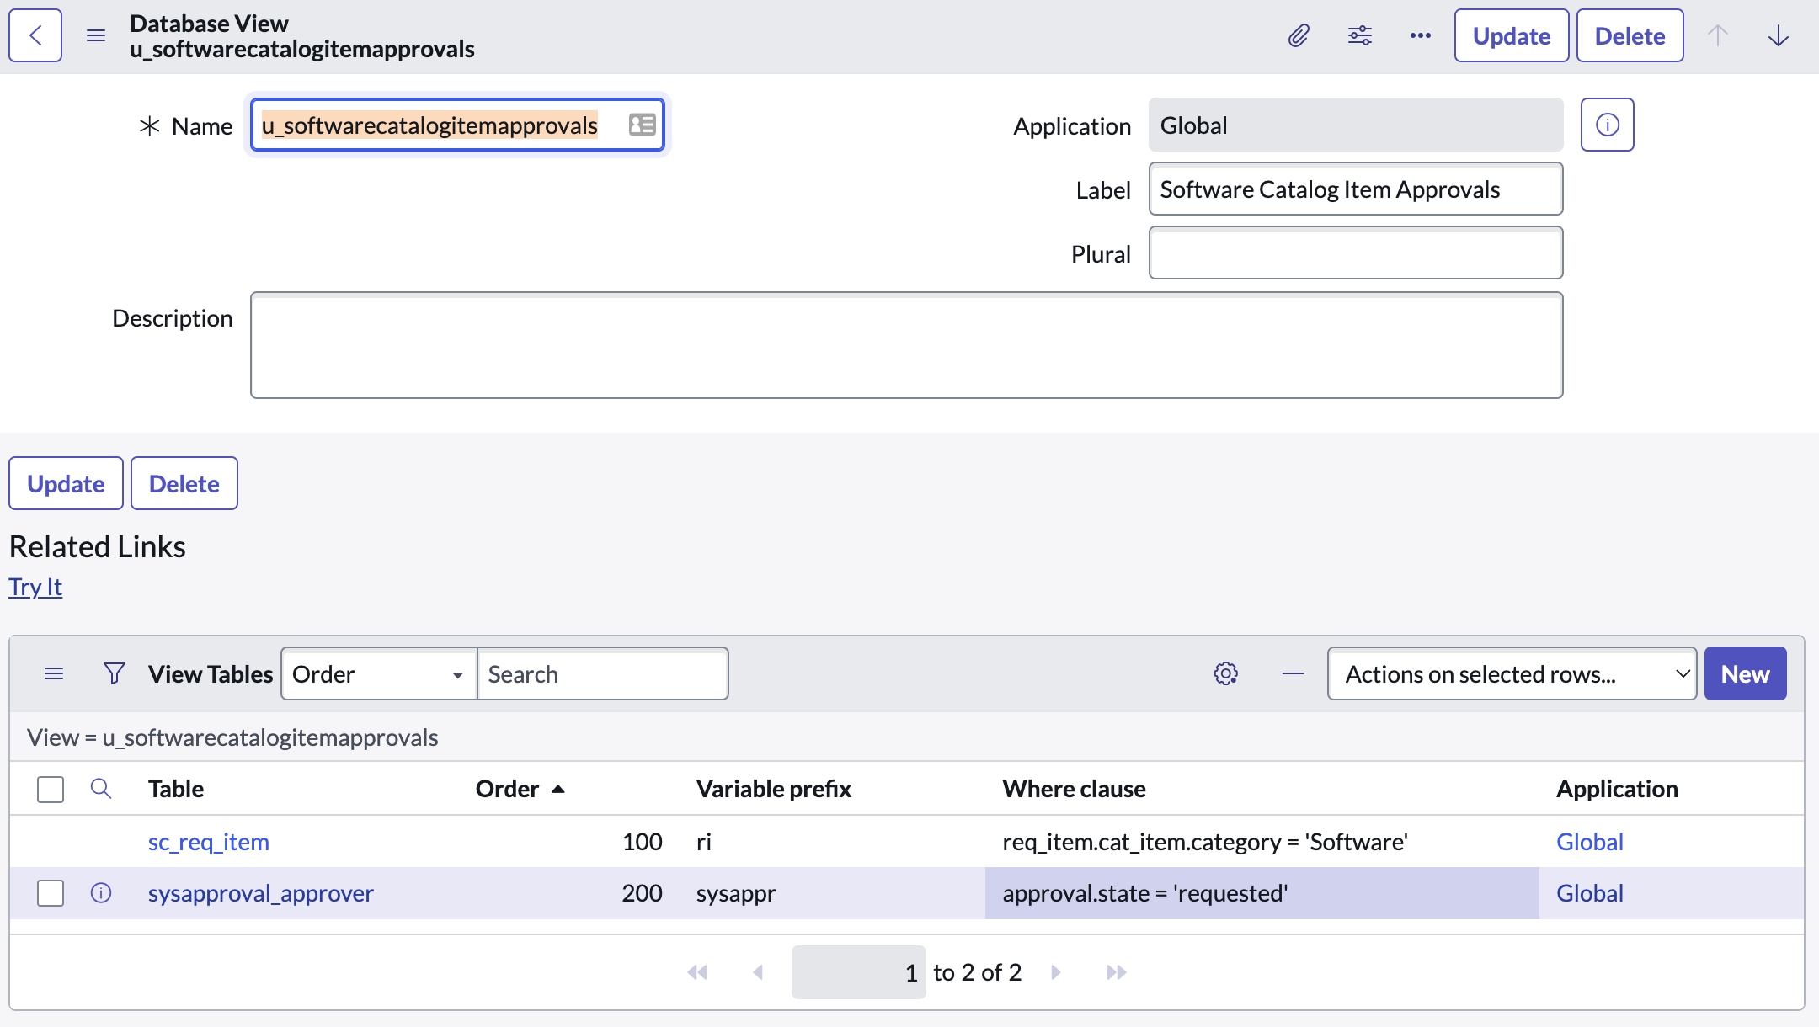Open Global link in sysapproval_approver row

pyautogui.click(x=1589, y=893)
